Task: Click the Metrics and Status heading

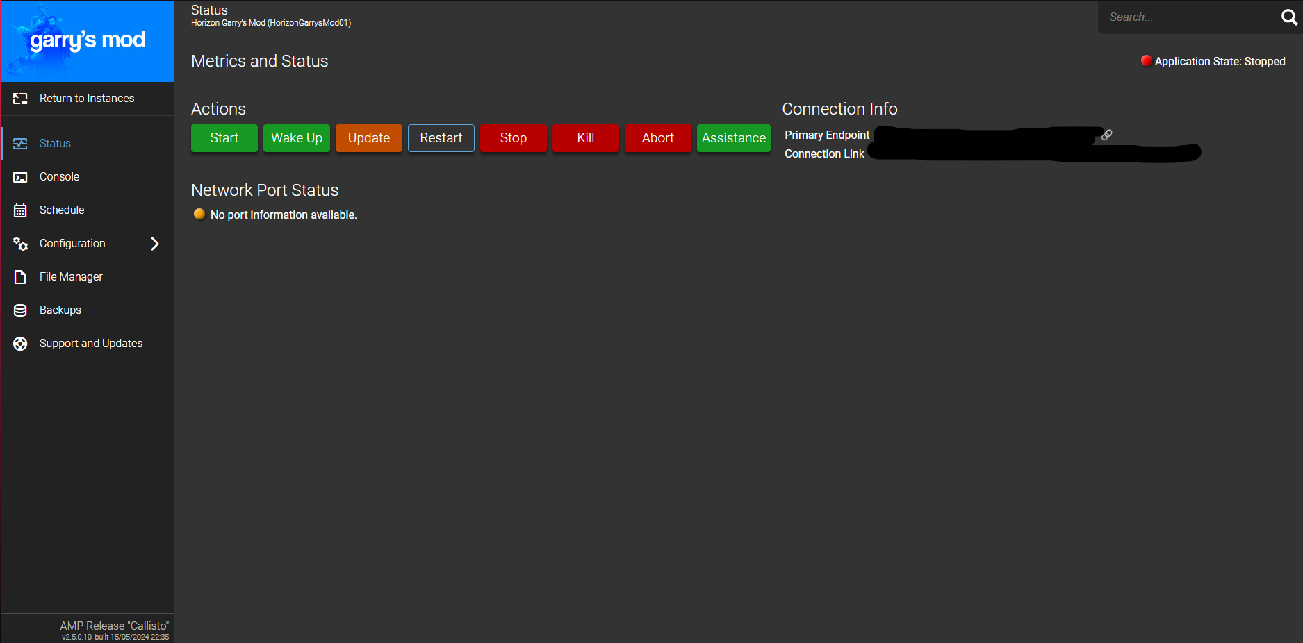Action: click(x=260, y=61)
